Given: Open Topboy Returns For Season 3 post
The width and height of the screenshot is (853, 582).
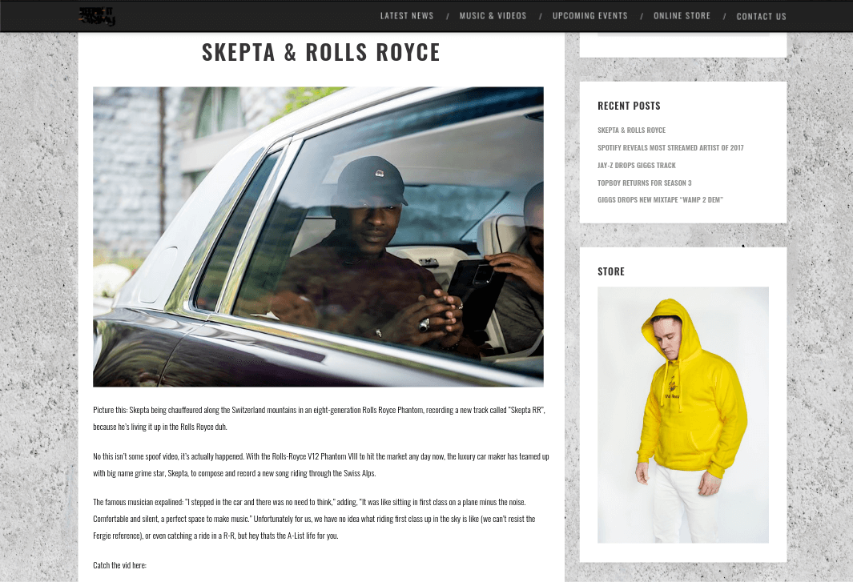Looking at the screenshot, I should [x=645, y=183].
